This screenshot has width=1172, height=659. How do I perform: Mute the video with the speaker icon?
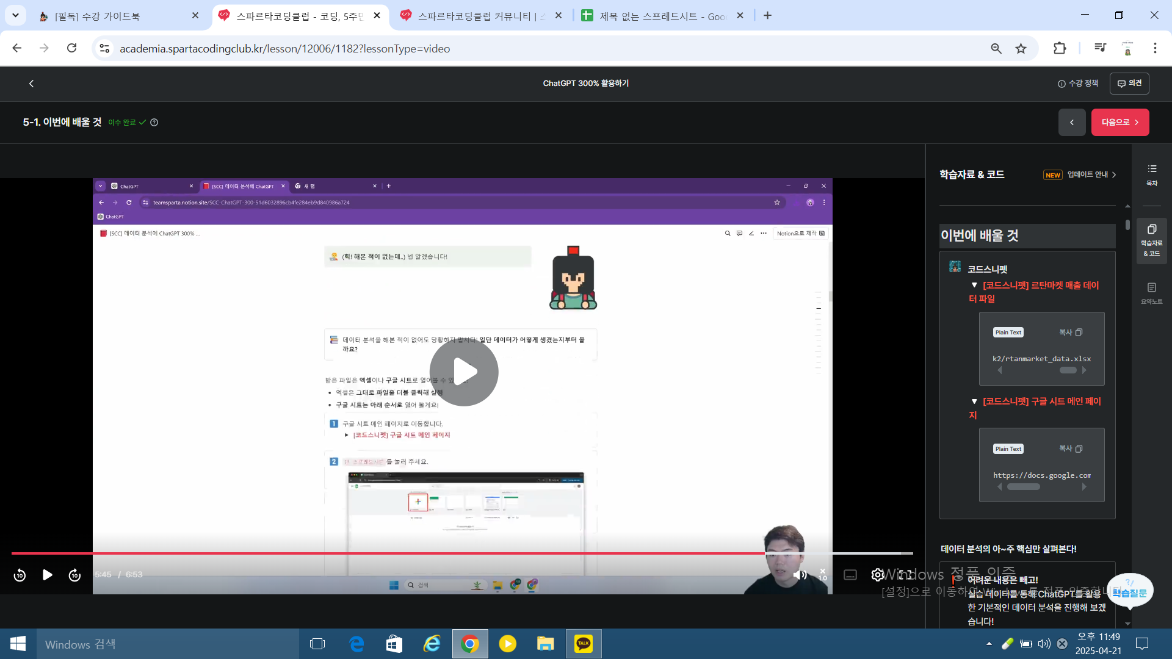point(799,575)
